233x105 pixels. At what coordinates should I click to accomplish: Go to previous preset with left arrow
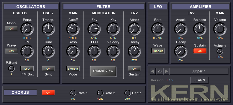coord(153,71)
